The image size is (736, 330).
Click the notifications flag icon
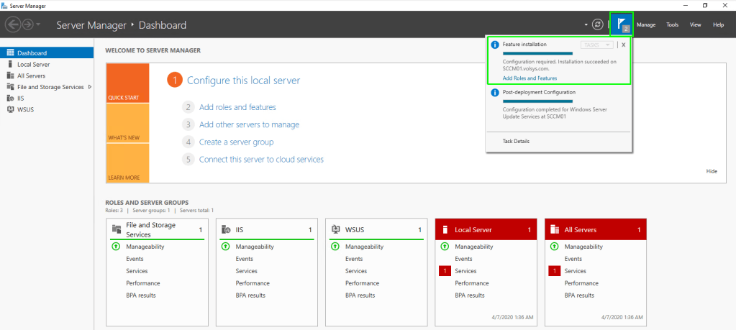pyautogui.click(x=620, y=24)
